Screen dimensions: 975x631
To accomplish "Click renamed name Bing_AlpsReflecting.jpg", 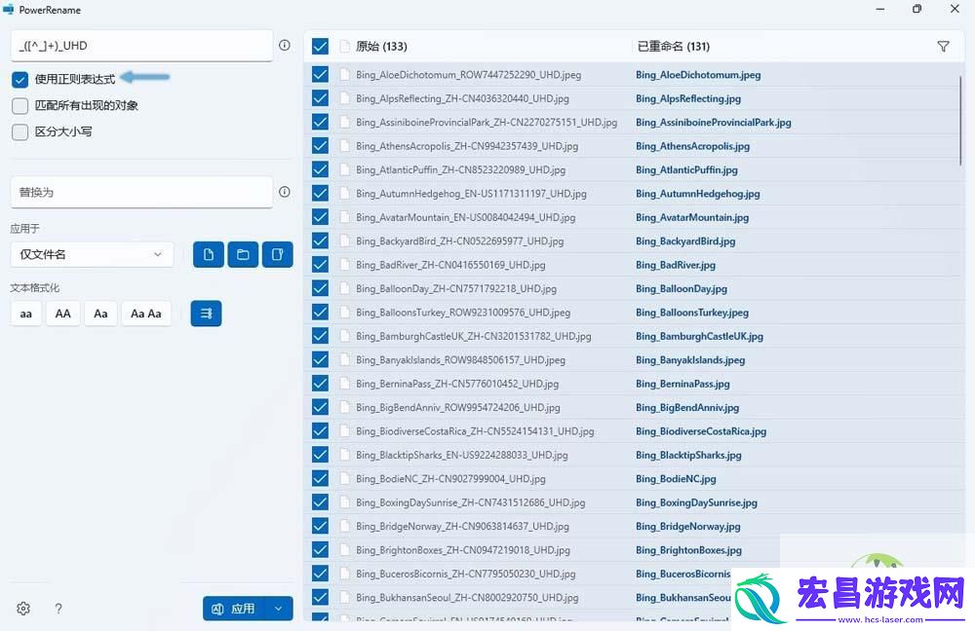I will click(688, 98).
